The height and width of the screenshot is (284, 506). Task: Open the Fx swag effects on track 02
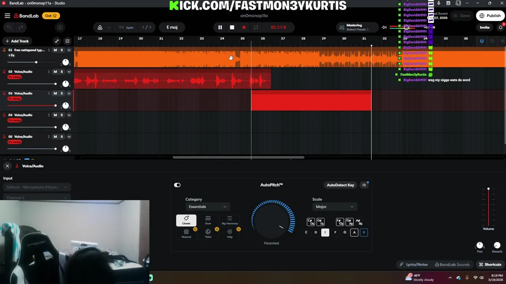[15, 77]
